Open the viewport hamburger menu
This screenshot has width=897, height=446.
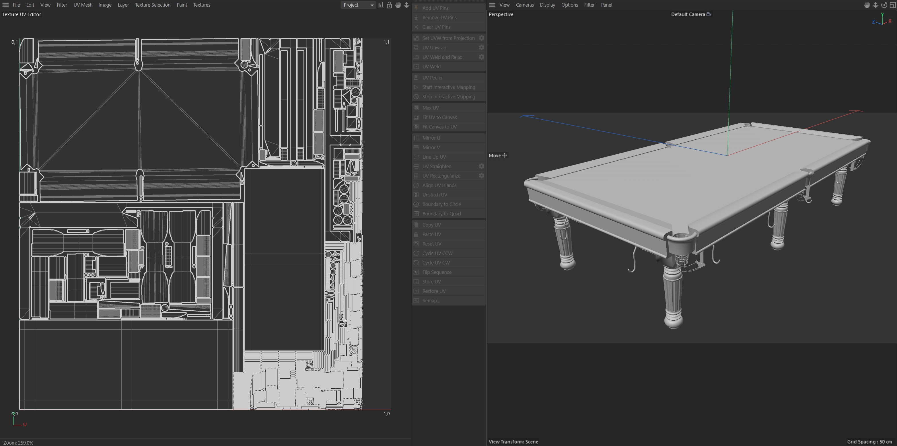point(492,5)
